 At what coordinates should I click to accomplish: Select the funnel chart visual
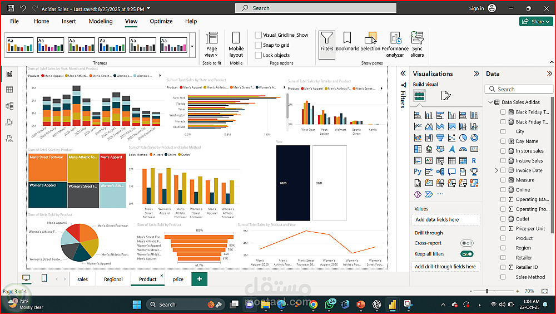point(440,138)
